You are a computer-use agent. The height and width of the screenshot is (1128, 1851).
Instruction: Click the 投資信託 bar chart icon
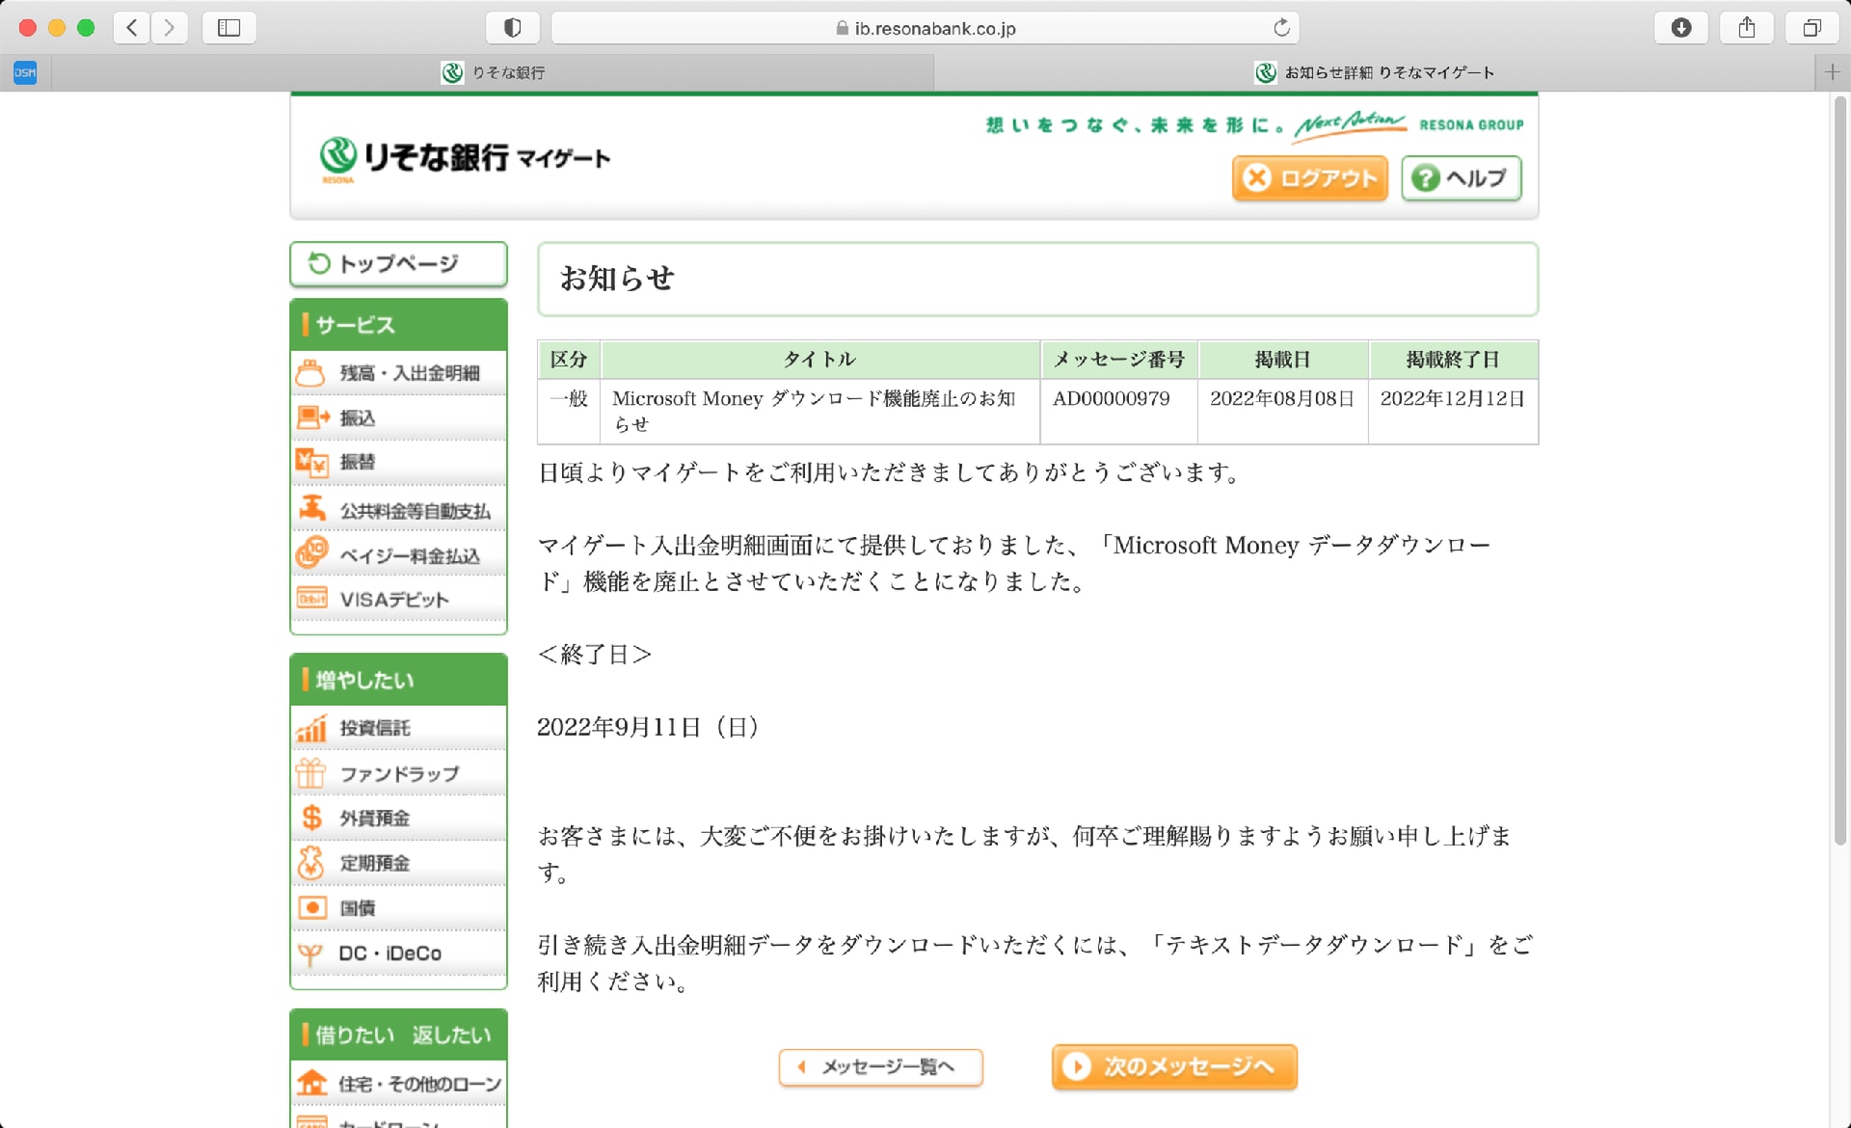point(311,728)
